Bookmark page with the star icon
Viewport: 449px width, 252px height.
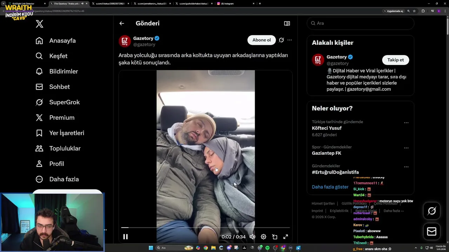(414, 11)
